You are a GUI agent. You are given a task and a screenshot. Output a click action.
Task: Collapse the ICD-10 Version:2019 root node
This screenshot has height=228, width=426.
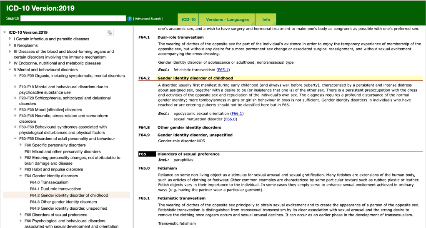[5, 32]
